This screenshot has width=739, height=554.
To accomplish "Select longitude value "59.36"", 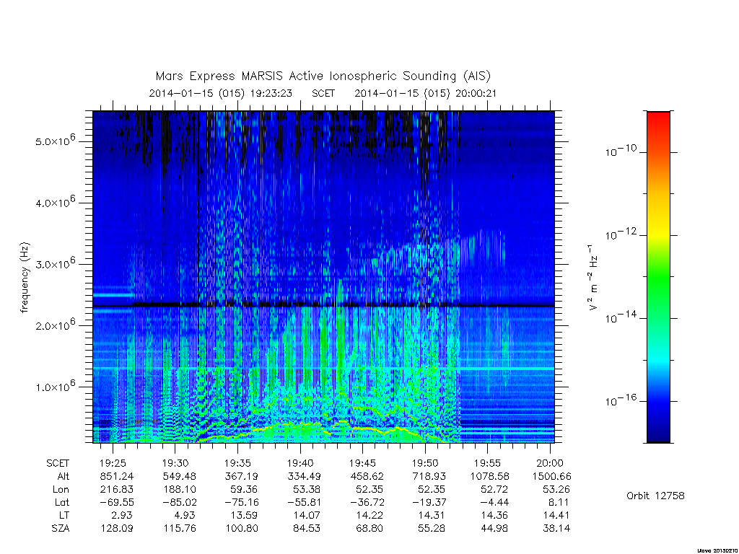I will (245, 490).
